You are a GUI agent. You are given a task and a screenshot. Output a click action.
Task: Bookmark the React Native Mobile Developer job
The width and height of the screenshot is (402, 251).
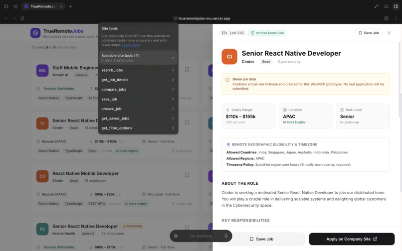point(187,175)
